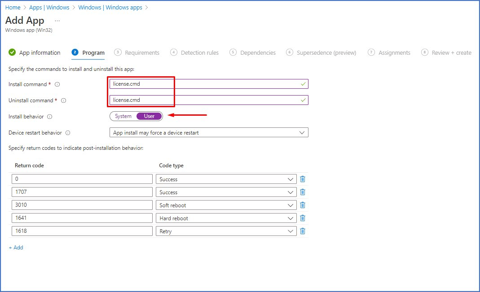480x292 pixels.
Task: Set install behavior to User
Action: click(149, 116)
